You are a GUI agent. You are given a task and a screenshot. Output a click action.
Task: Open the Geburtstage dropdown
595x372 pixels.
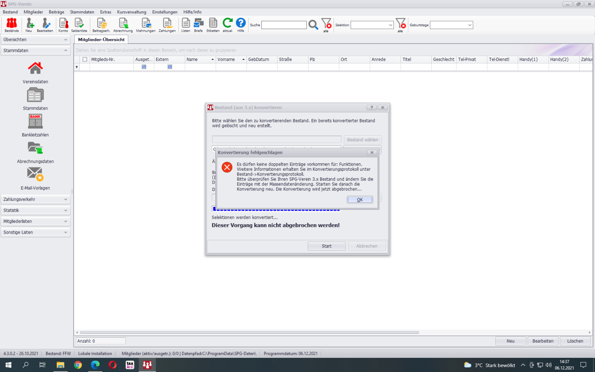click(x=451, y=25)
